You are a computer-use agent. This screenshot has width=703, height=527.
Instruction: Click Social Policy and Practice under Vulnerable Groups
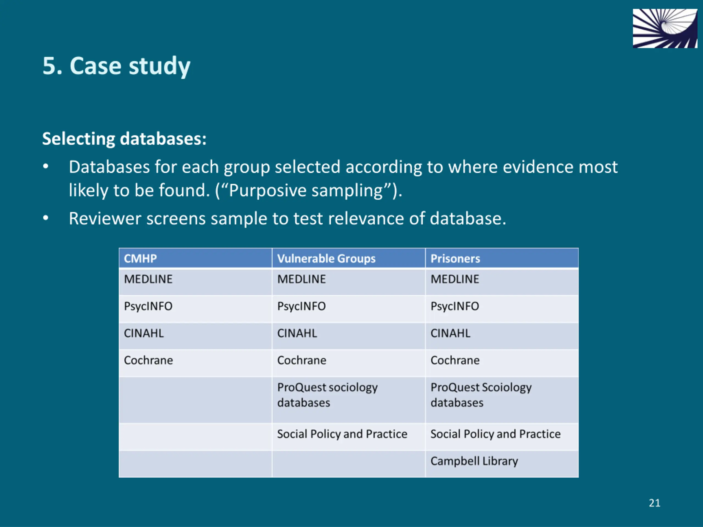342,434
